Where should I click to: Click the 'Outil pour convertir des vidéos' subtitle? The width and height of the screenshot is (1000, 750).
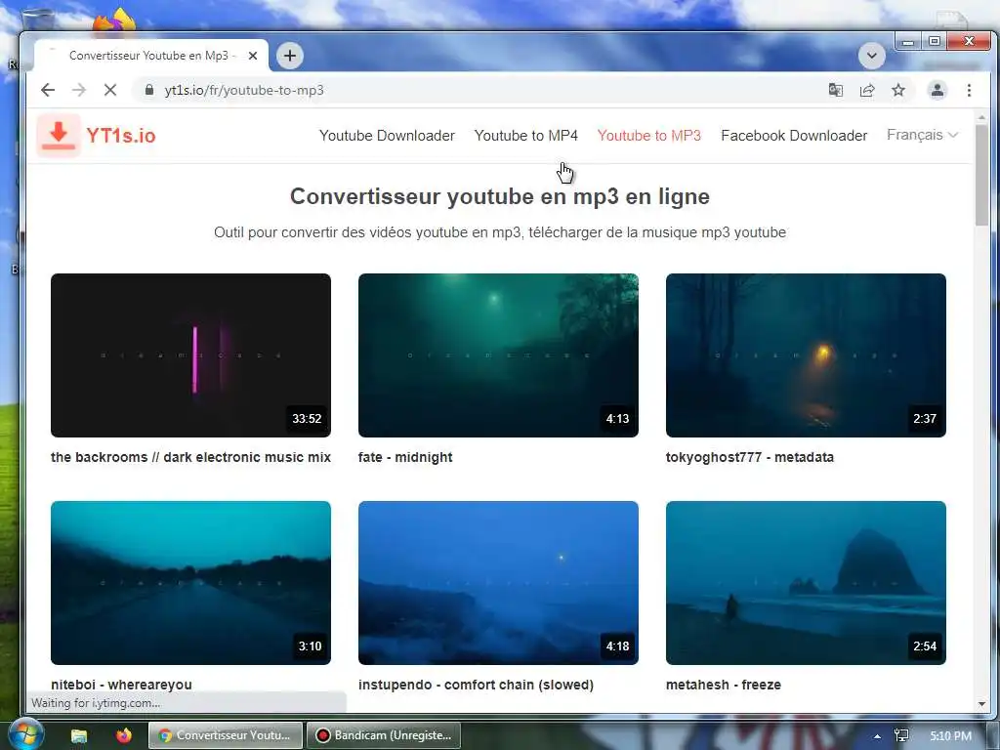tap(499, 232)
